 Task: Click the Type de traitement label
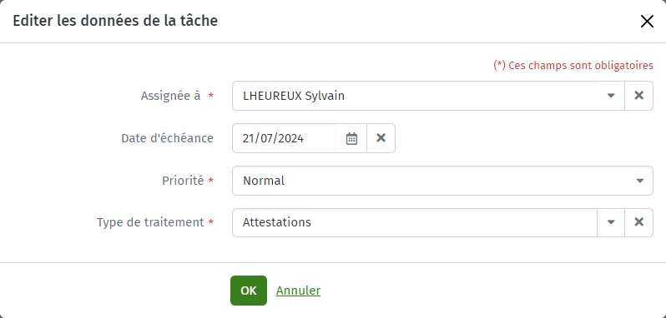pyautogui.click(x=150, y=222)
